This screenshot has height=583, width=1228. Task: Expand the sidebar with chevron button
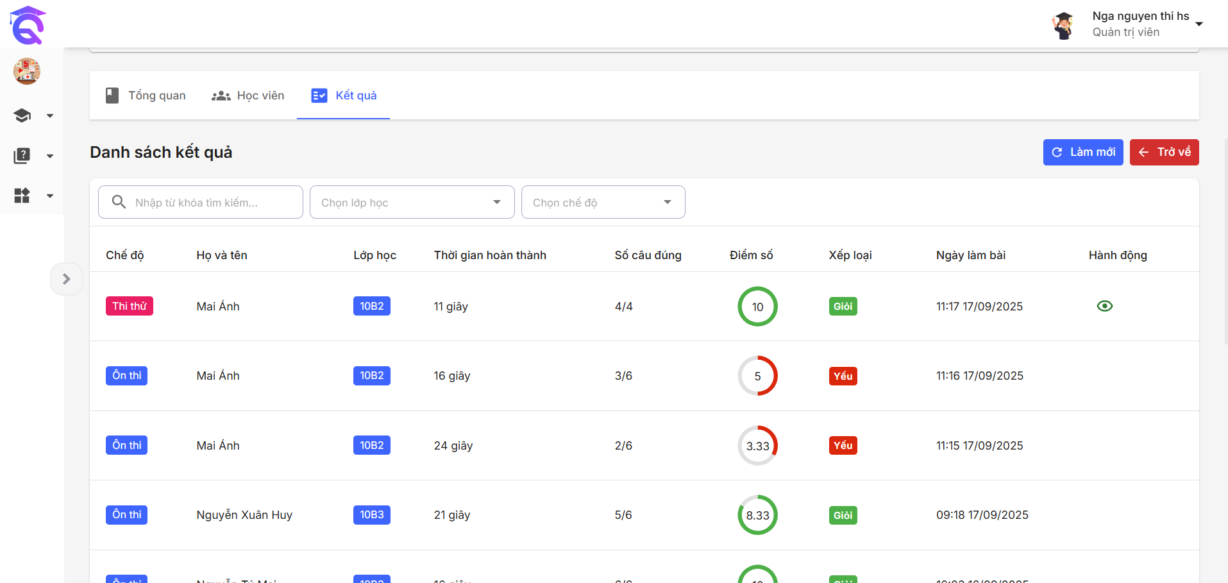tap(67, 279)
